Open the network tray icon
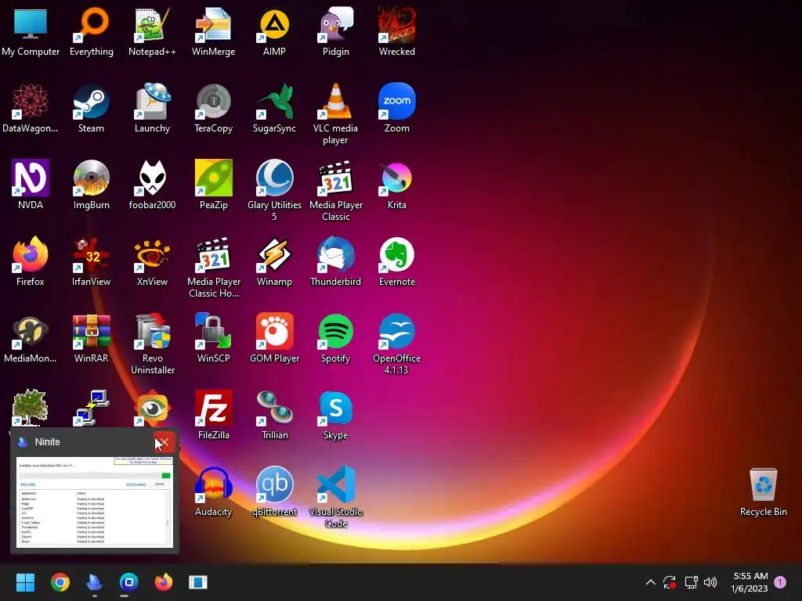Screen dimensions: 802x601 691,582
